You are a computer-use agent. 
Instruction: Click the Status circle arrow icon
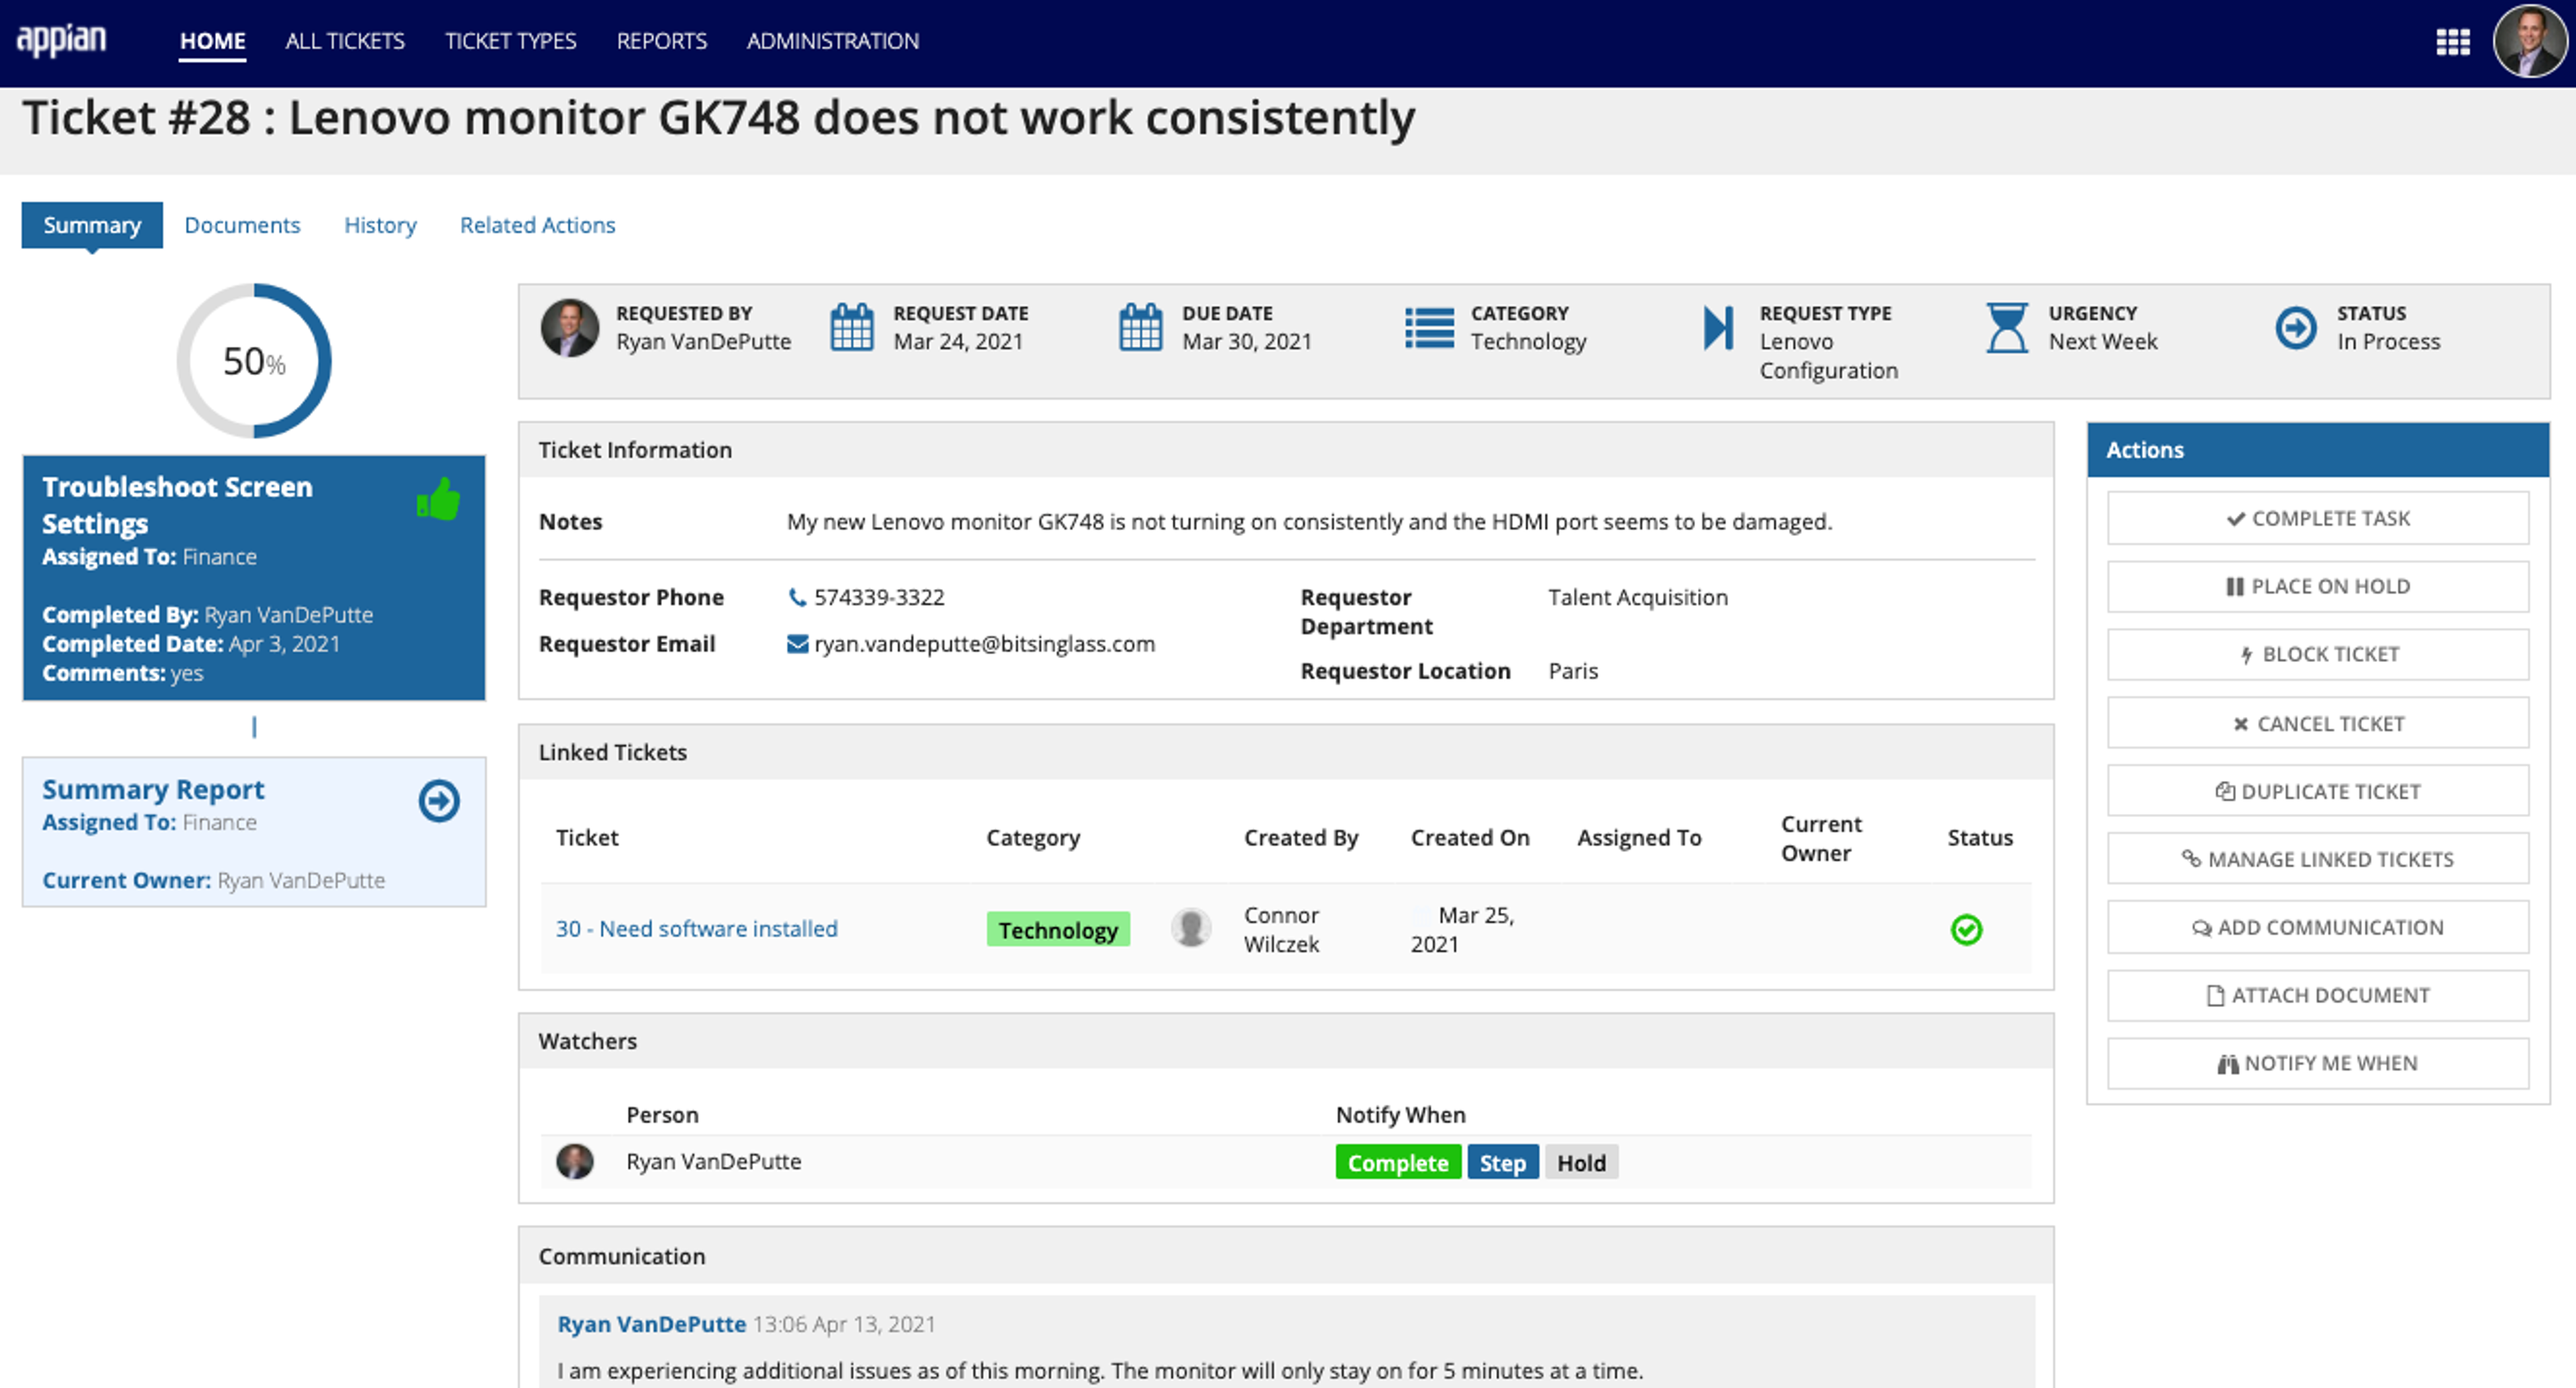click(2295, 328)
